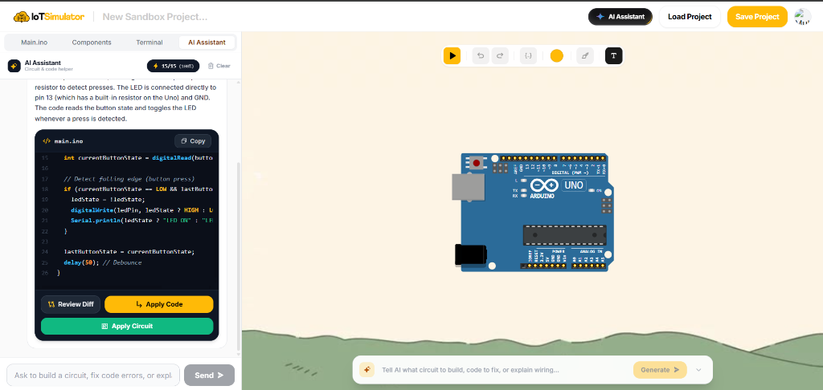Click the line 'lastButtonState = currentButtonState;'
The height and width of the screenshot is (390, 823).
[x=129, y=252]
